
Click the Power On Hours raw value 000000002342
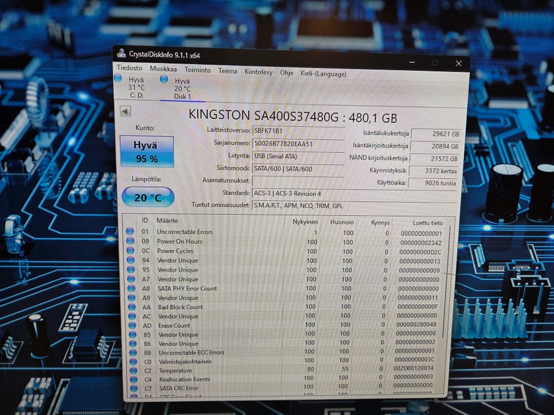(421, 243)
